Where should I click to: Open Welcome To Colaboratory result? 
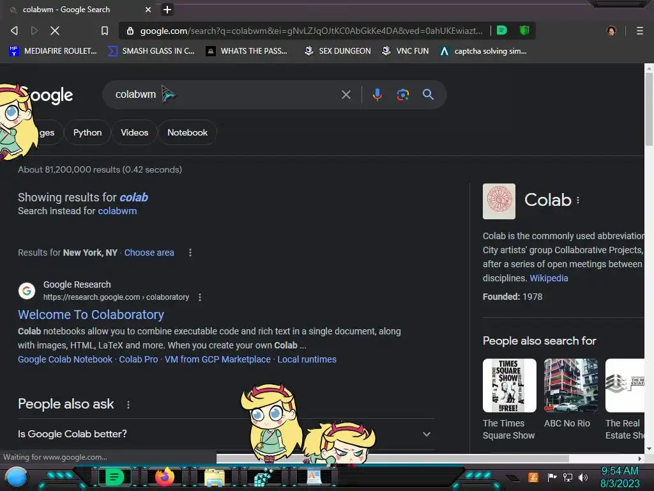pos(91,315)
